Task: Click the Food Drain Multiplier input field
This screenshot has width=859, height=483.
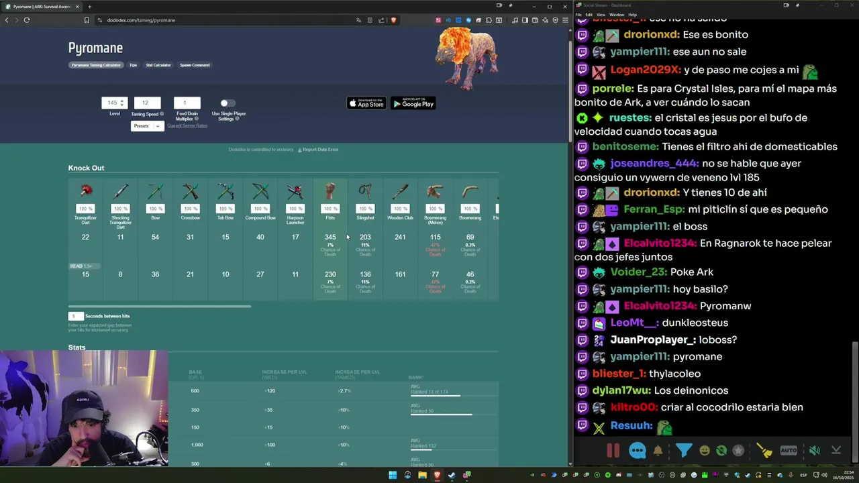Action: [x=187, y=103]
